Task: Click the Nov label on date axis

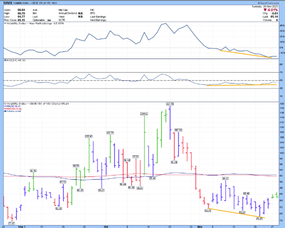Action: pos(199,227)
